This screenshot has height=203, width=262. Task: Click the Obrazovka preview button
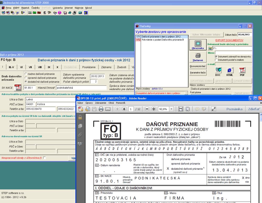198,45
